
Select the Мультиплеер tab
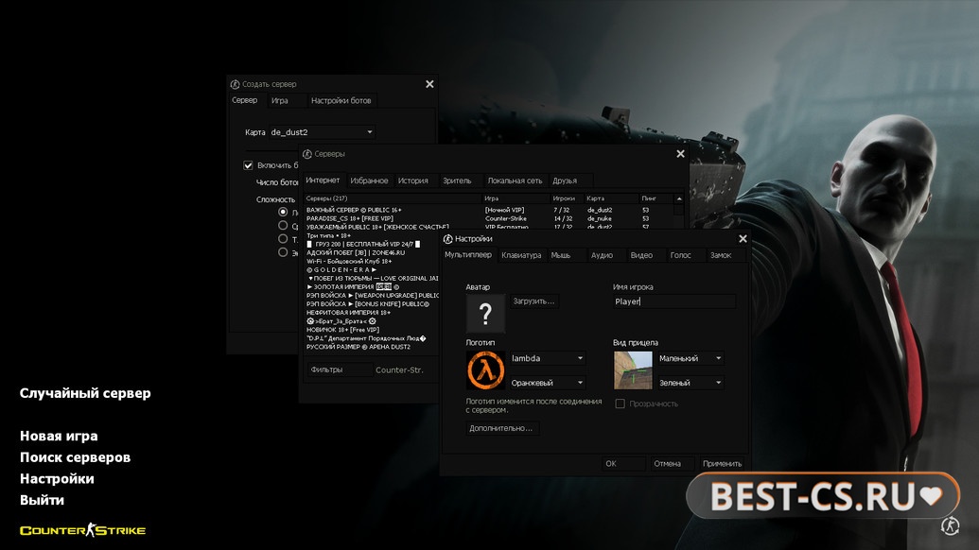(x=468, y=254)
